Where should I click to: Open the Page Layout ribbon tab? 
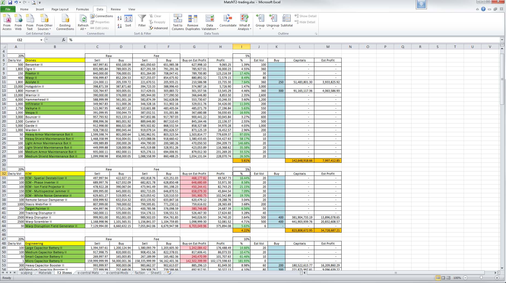pyautogui.click(x=60, y=9)
